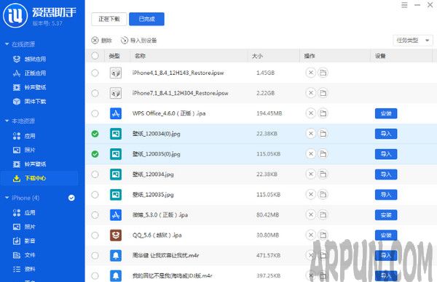Uncheck 壁纸_120034(0).jpg row
This screenshot has width=437, height=282.
[x=95, y=134]
